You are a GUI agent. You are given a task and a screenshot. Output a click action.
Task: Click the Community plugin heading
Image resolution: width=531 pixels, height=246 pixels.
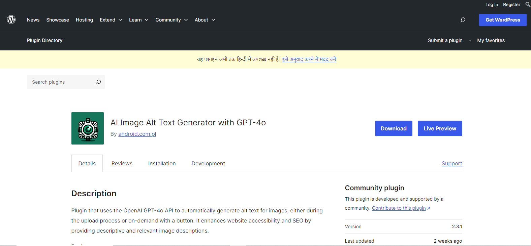point(375,188)
